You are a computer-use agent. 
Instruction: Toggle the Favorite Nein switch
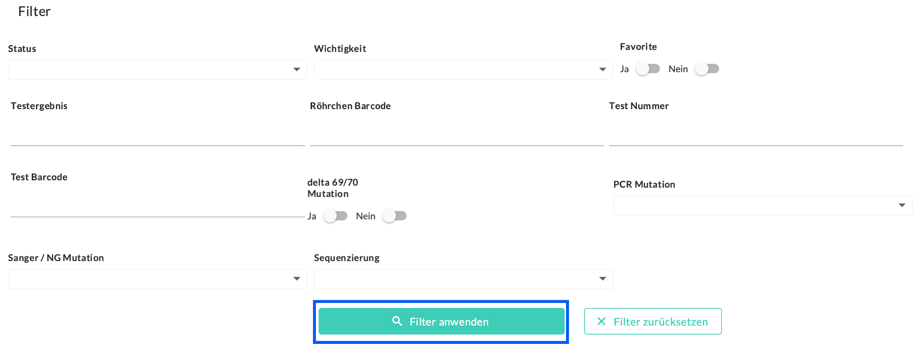[707, 69]
